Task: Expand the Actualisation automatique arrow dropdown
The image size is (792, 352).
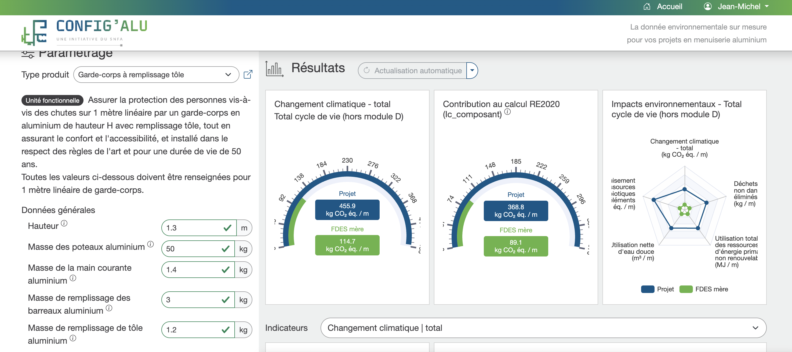Action: (x=472, y=71)
